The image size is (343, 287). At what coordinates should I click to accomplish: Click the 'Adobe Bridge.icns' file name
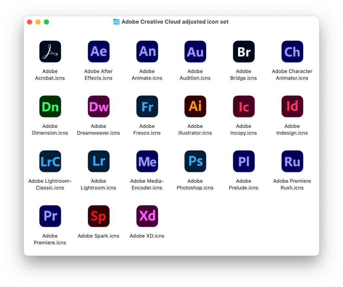tap(243, 75)
